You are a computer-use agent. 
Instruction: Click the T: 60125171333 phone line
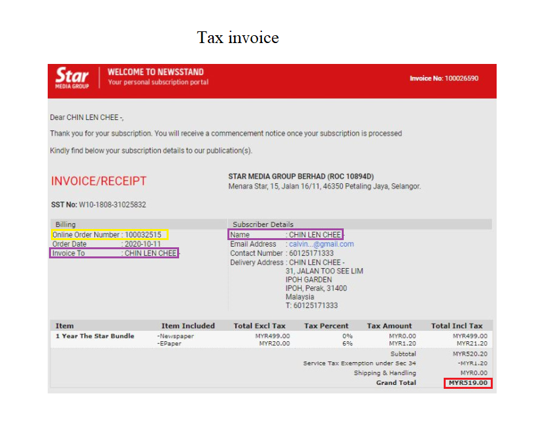tap(312, 305)
